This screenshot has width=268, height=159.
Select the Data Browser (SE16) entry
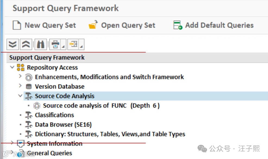tap(63, 124)
